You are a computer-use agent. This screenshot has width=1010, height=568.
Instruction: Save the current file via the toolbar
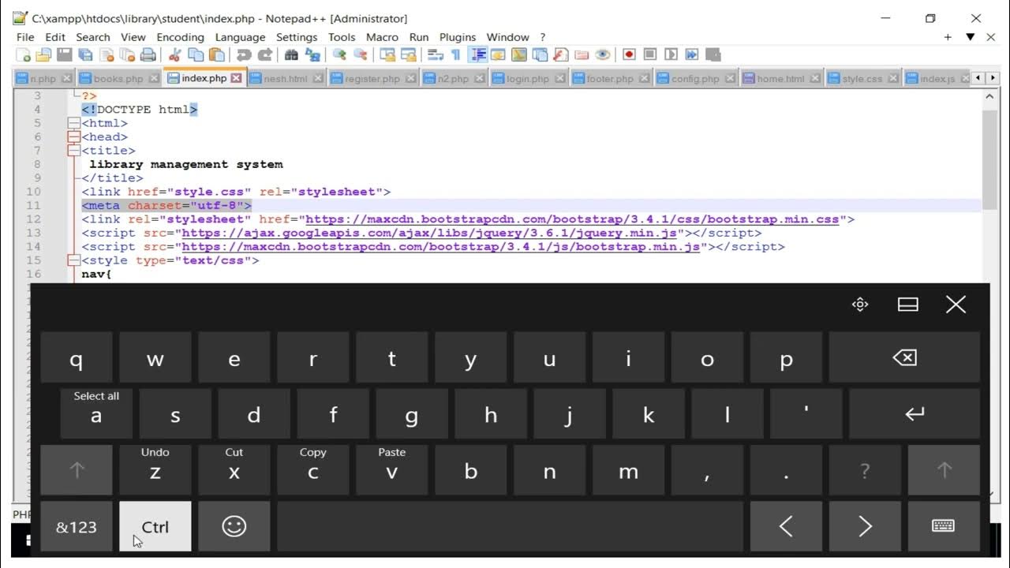(65, 54)
